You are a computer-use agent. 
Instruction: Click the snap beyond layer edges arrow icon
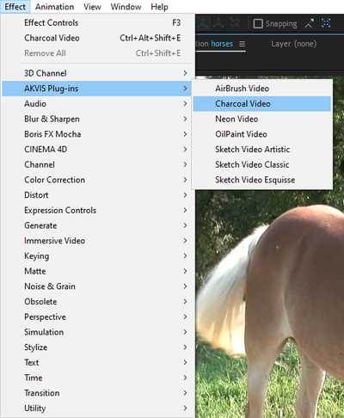click(x=309, y=23)
